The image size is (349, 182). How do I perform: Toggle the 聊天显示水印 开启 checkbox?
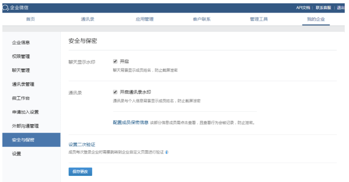coord(115,62)
